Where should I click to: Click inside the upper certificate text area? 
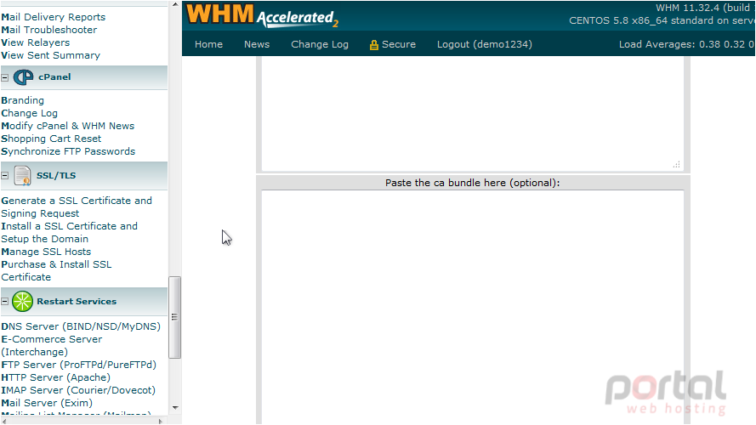tap(473, 114)
